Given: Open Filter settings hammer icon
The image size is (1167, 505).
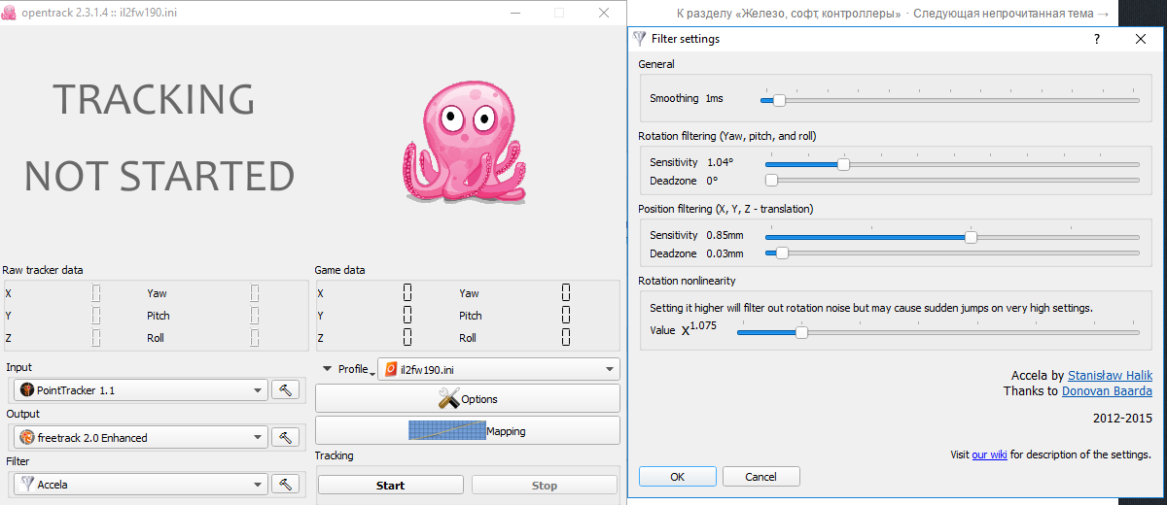Looking at the screenshot, I should pyautogui.click(x=285, y=485).
